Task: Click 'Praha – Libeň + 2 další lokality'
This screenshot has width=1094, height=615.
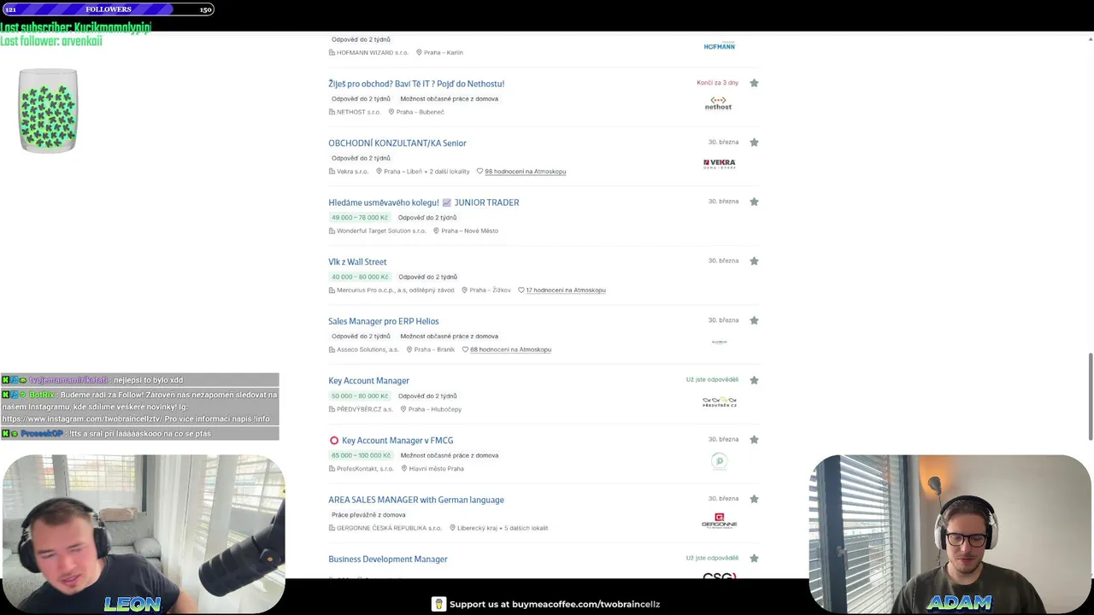Action: (x=426, y=172)
